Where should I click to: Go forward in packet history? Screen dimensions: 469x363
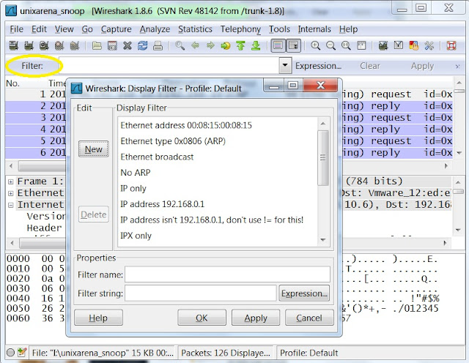tap(210, 45)
